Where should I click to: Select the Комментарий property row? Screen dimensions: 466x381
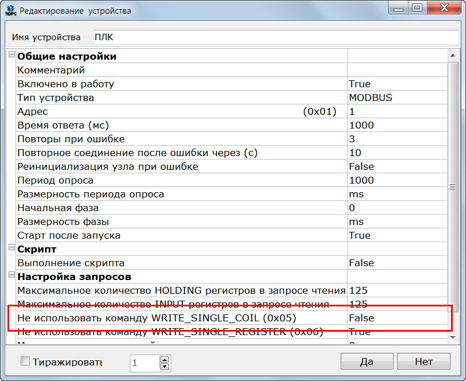(172, 70)
